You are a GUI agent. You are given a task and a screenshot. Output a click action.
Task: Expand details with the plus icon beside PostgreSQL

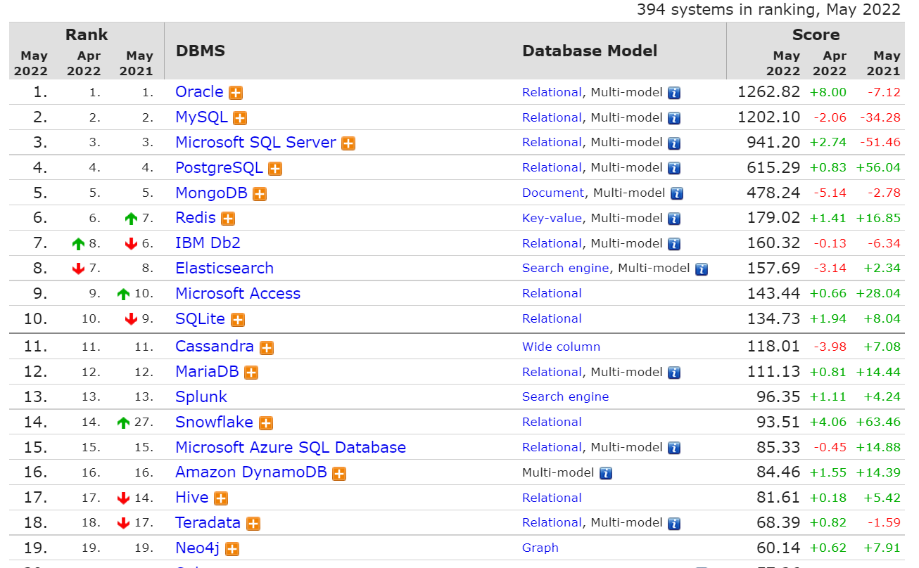click(275, 169)
